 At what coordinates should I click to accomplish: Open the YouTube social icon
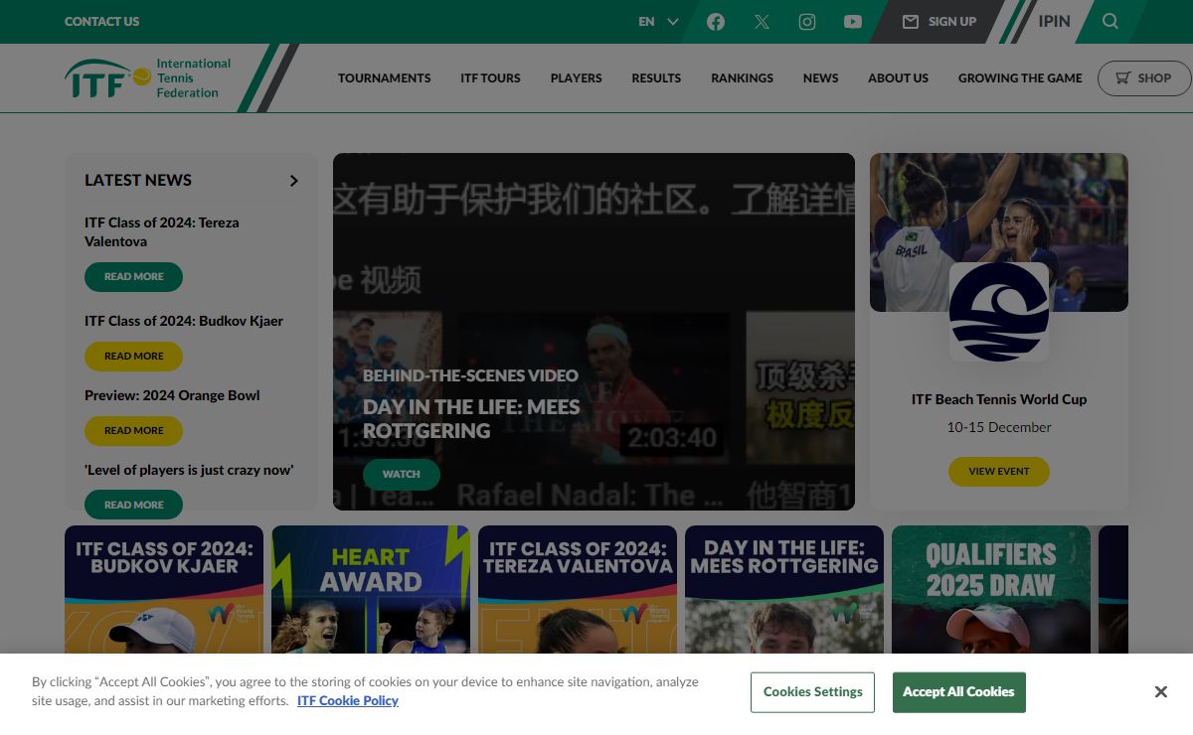click(x=853, y=22)
